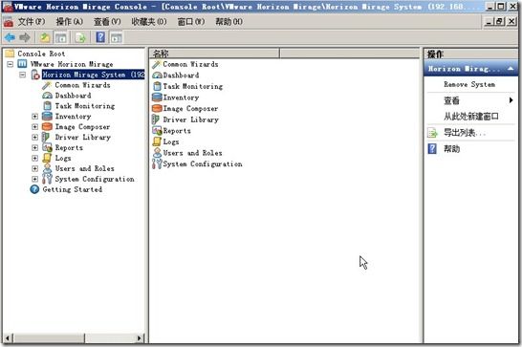Open the 查看(V) menu

point(107,22)
